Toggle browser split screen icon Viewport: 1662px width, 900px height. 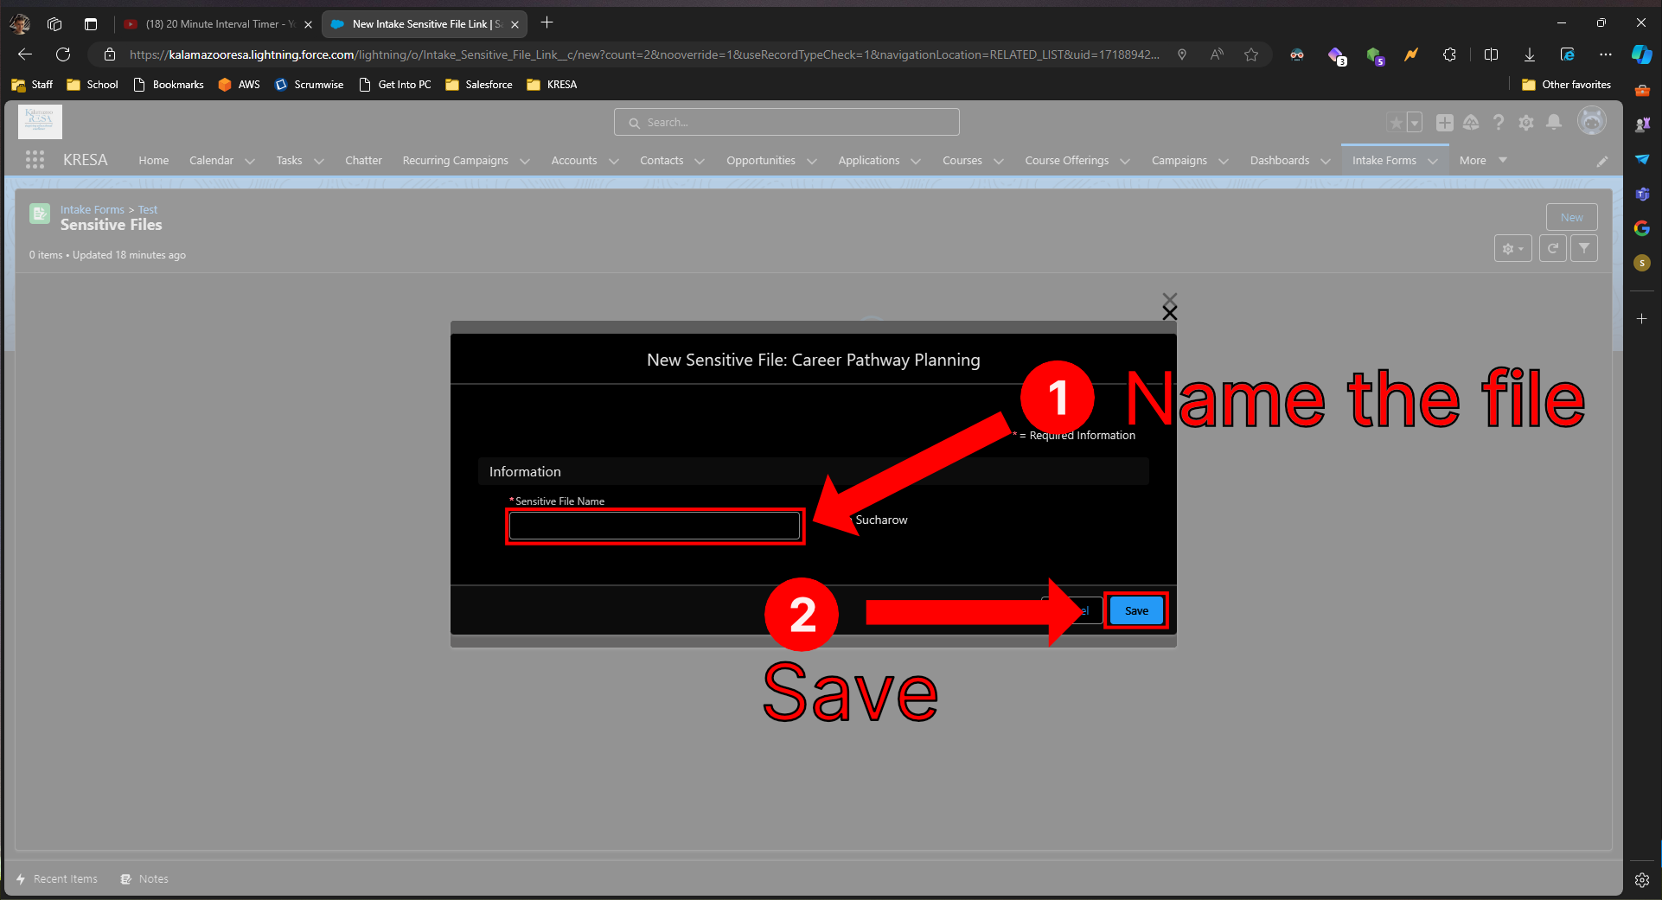[1491, 54]
